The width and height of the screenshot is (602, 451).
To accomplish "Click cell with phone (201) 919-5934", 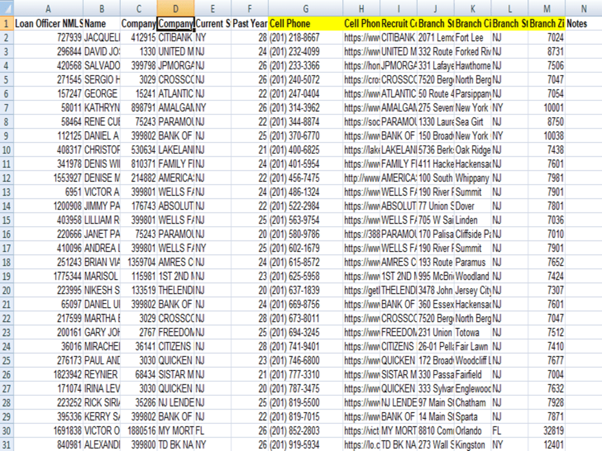I will pos(306,445).
